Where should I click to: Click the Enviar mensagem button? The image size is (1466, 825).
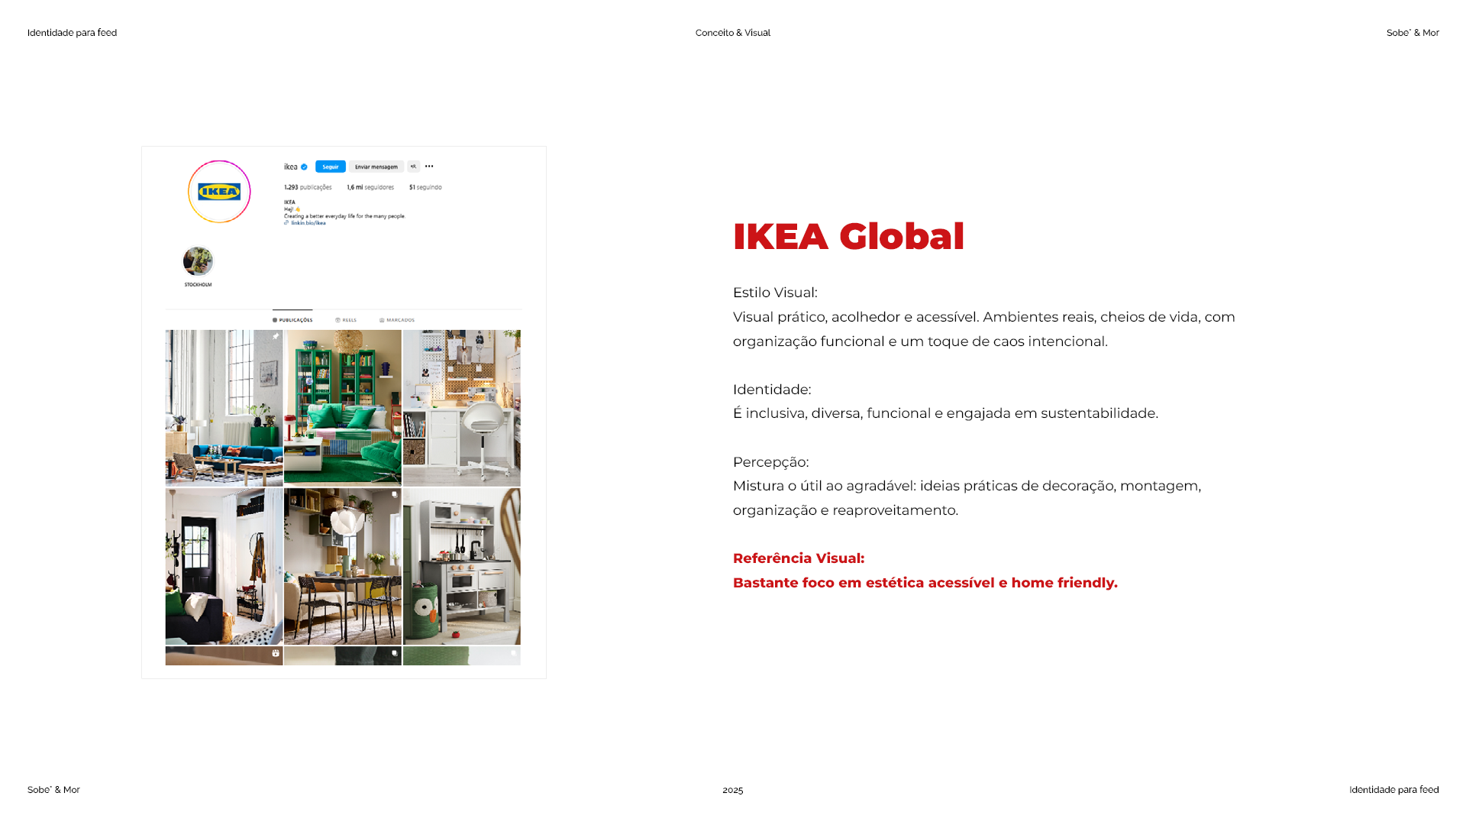coord(376,167)
